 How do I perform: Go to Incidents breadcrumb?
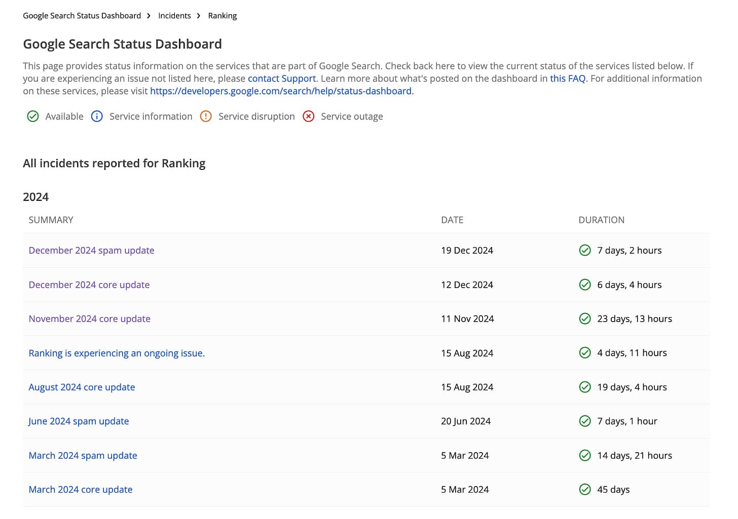[x=174, y=16]
